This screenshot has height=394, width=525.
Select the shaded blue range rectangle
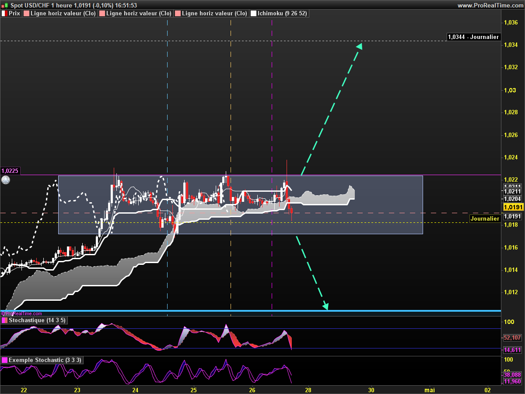[241, 205]
